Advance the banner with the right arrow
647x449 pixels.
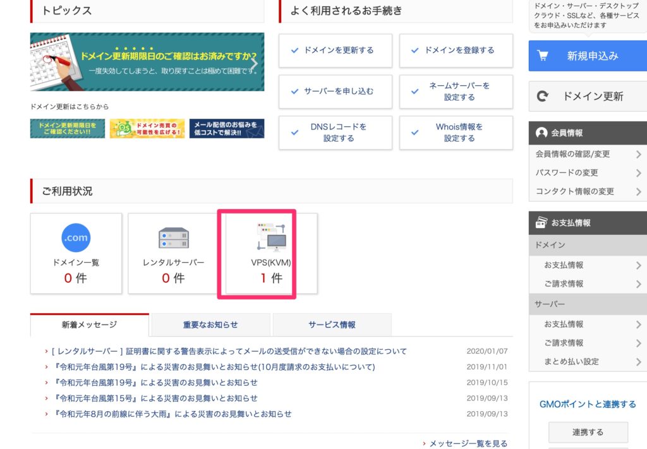coord(254,63)
